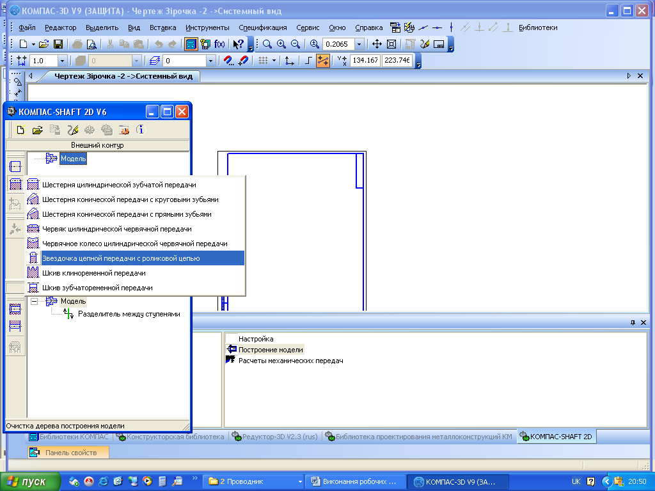Switch to Библиотека проектирования металлоконструкций КМ tab
This screenshot has width=655, height=491.
pos(418,437)
